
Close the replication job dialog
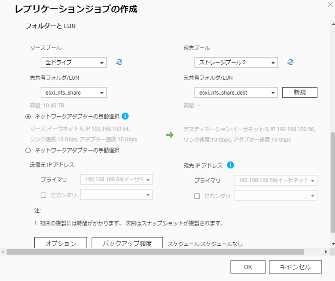coord(330,4)
